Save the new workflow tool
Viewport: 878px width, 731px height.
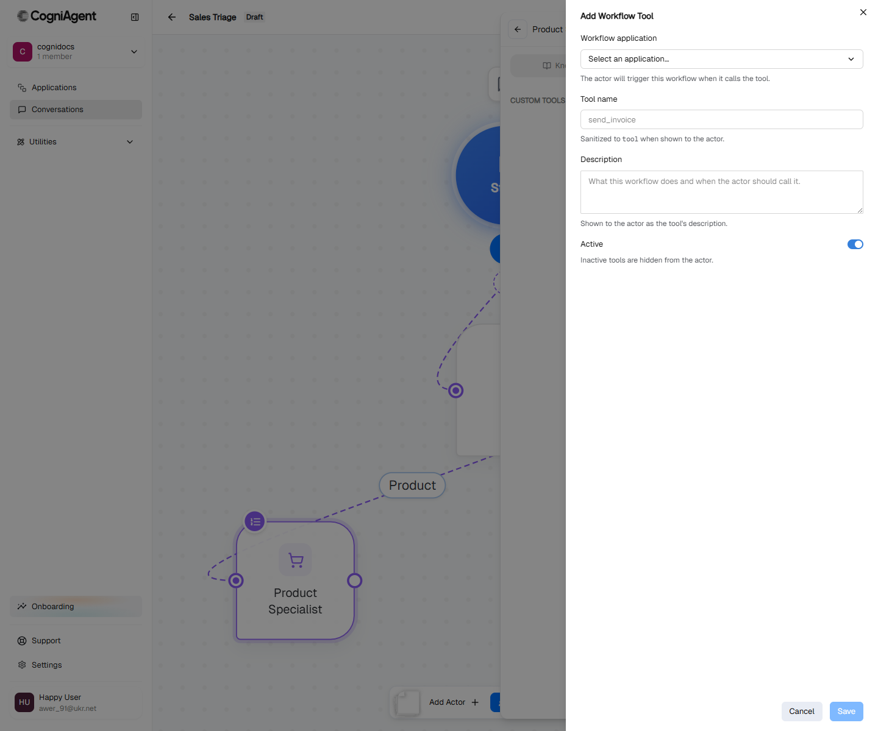click(846, 712)
